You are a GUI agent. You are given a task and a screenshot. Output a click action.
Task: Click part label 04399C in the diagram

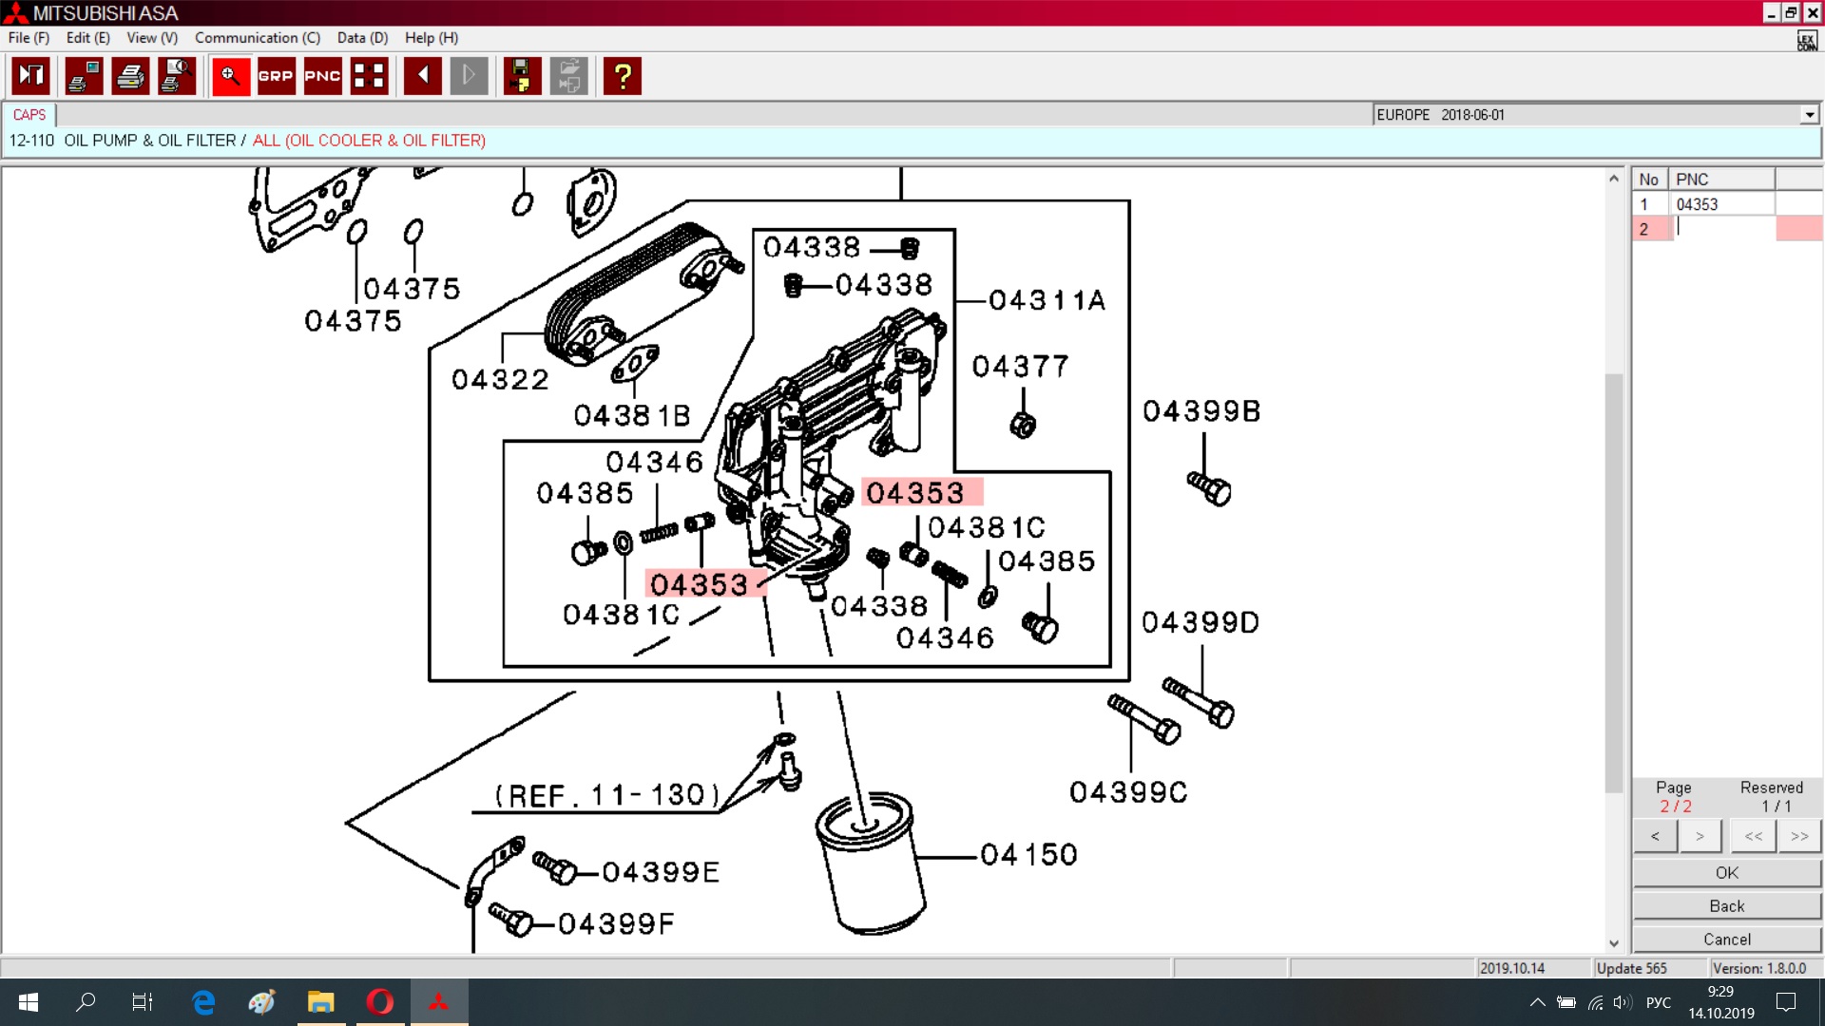point(1128,792)
